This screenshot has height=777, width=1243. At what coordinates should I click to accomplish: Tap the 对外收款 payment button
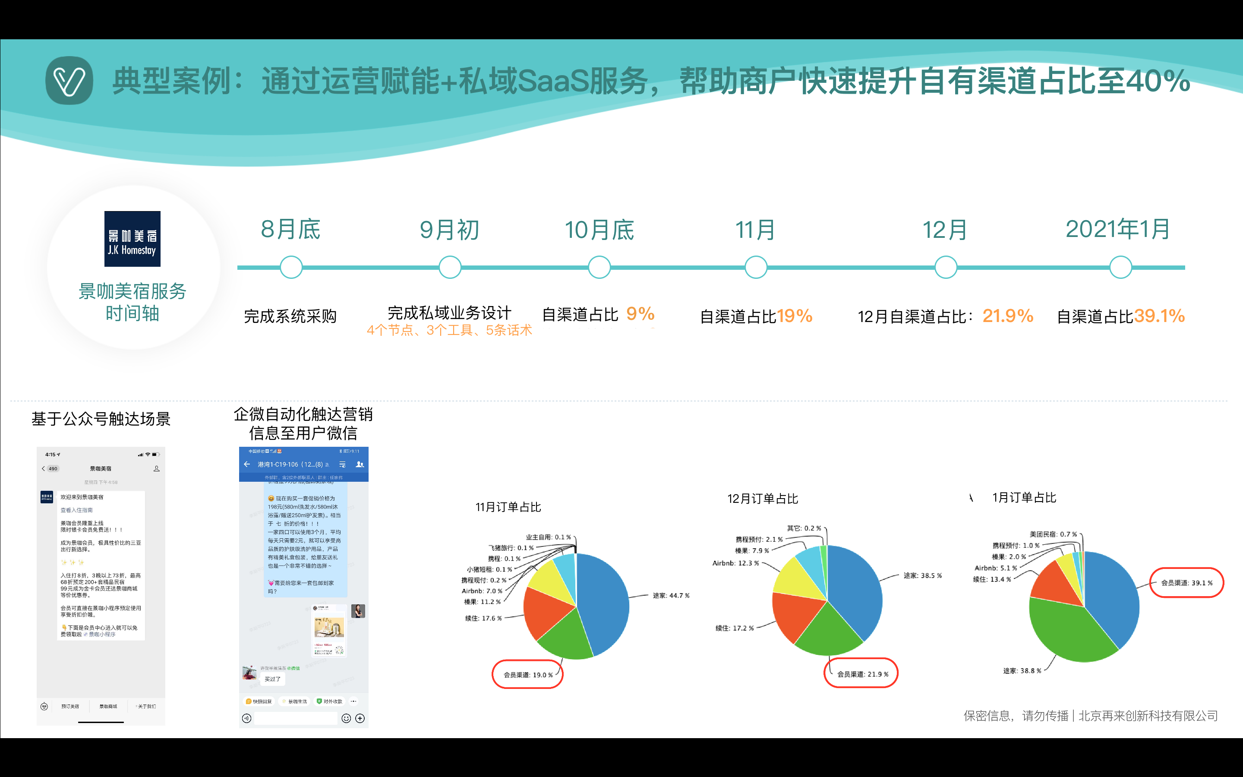tap(330, 701)
